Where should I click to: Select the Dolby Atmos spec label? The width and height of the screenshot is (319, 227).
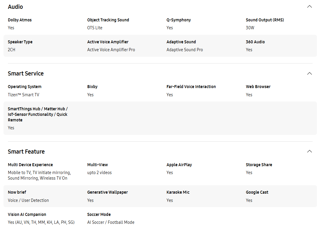[x=20, y=20]
